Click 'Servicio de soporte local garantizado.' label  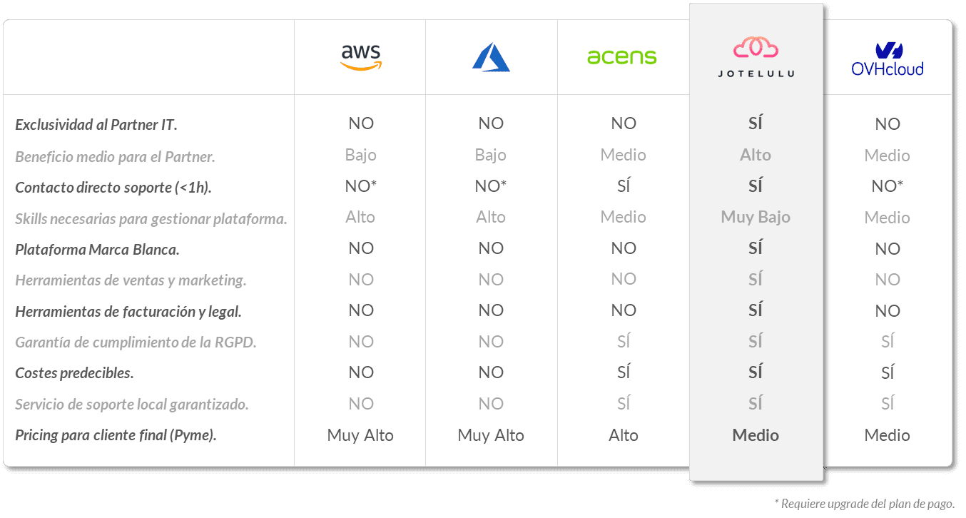click(132, 405)
